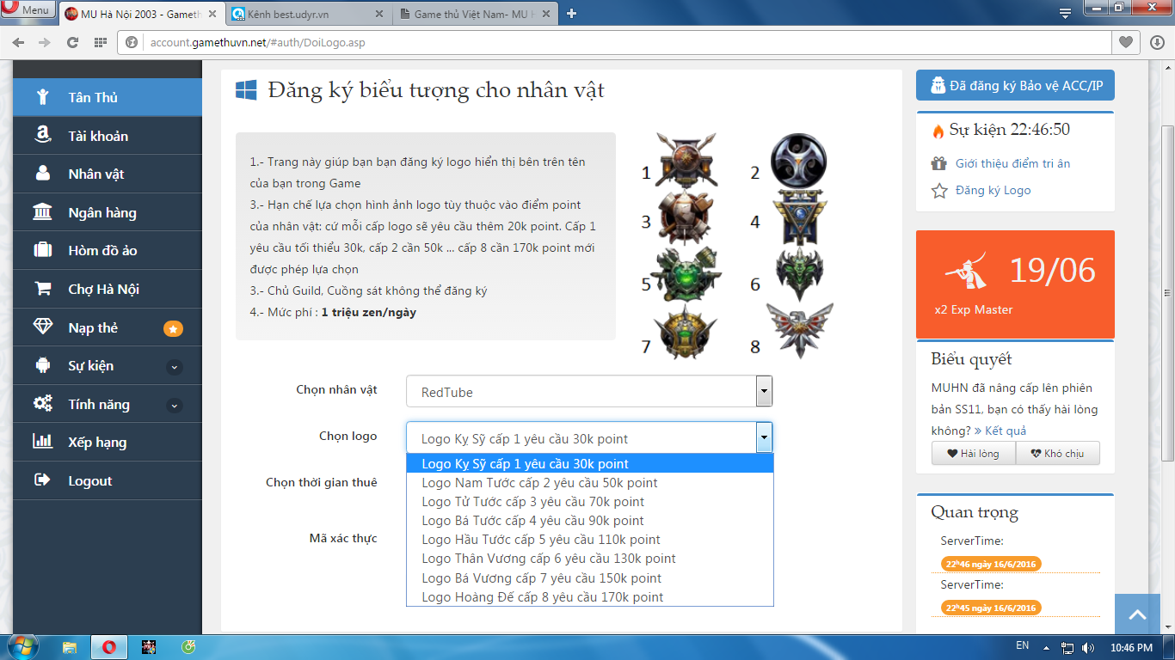
Task: Switch to MU Hà Nội 2003 tab
Action: click(x=140, y=14)
